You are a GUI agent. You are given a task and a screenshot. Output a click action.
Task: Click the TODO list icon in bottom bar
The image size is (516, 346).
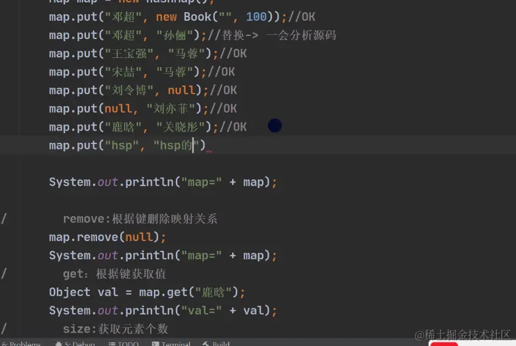(x=112, y=344)
